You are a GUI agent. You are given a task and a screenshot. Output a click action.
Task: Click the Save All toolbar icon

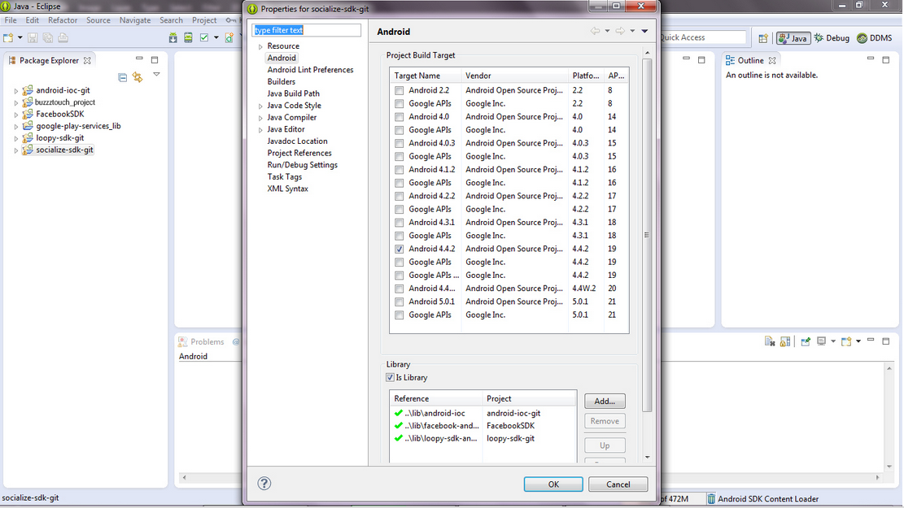click(x=48, y=37)
